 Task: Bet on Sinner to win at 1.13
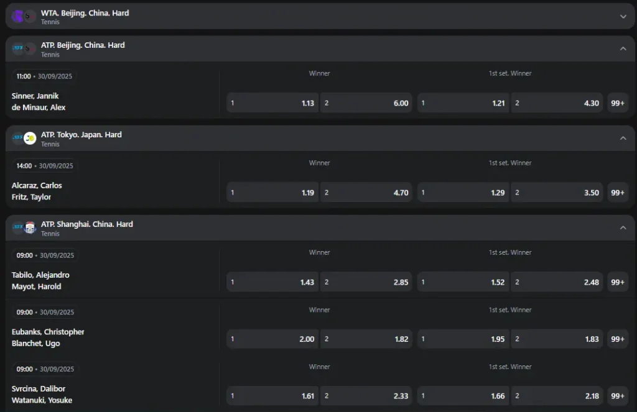click(272, 103)
